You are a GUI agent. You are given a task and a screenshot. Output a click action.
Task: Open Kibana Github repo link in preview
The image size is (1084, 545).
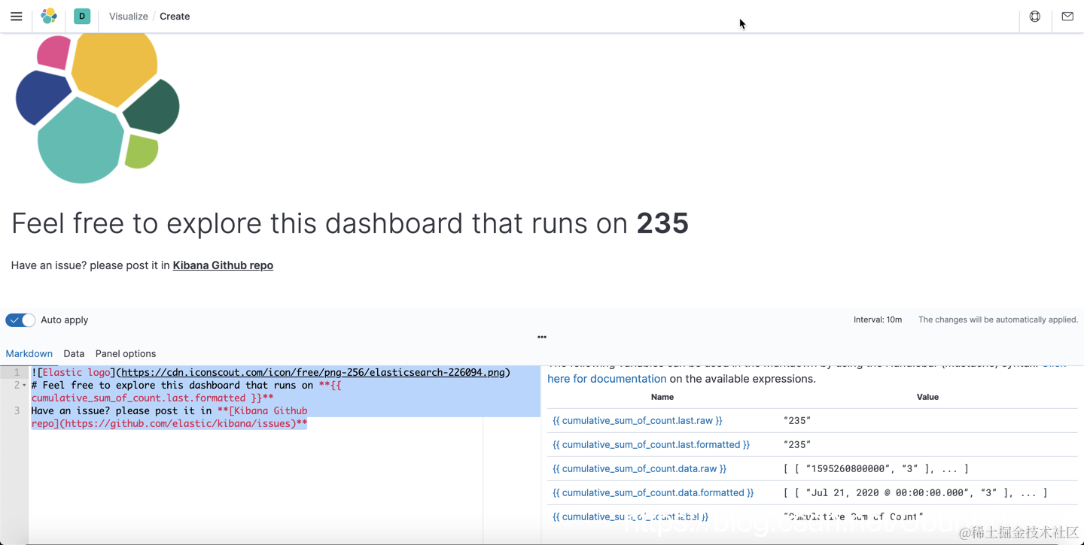pos(223,265)
